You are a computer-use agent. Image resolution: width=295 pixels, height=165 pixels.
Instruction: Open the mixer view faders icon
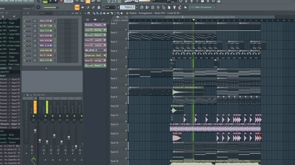pos(158,7)
